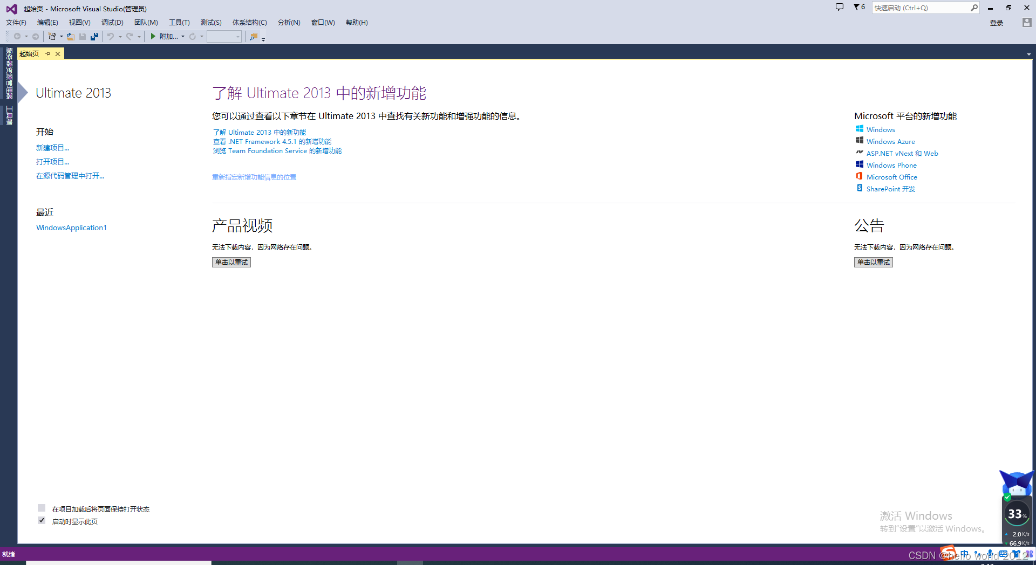Click 单击以重试 under 产品视频
This screenshot has height=565, width=1036.
click(231, 262)
